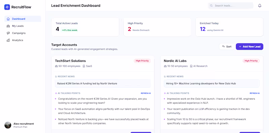This screenshot has width=269, height=133.
Task: Click talking point 'Noticed North Venture is backing you'
Action: tap(103, 121)
